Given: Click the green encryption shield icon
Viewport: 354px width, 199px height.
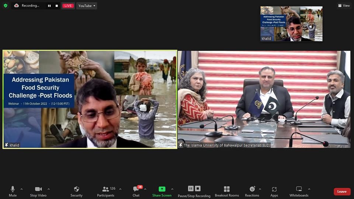Looking at the screenshot, I should [6, 6].
